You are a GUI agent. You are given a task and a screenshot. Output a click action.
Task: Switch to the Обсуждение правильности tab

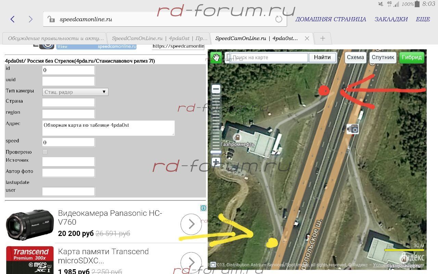click(x=55, y=38)
